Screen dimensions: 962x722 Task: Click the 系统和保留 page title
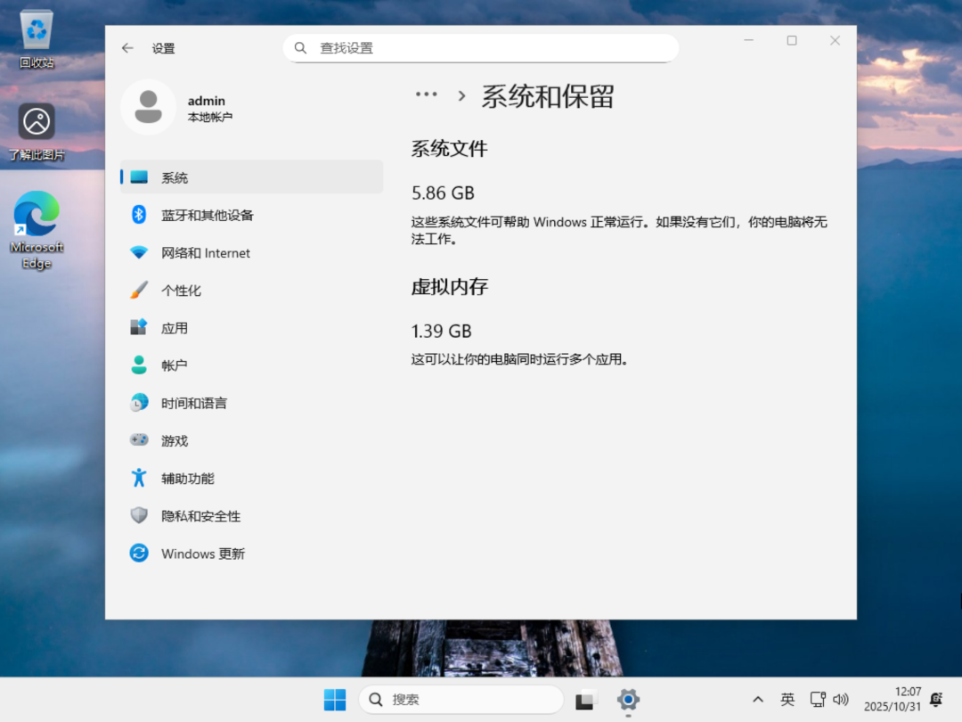click(547, 95)
